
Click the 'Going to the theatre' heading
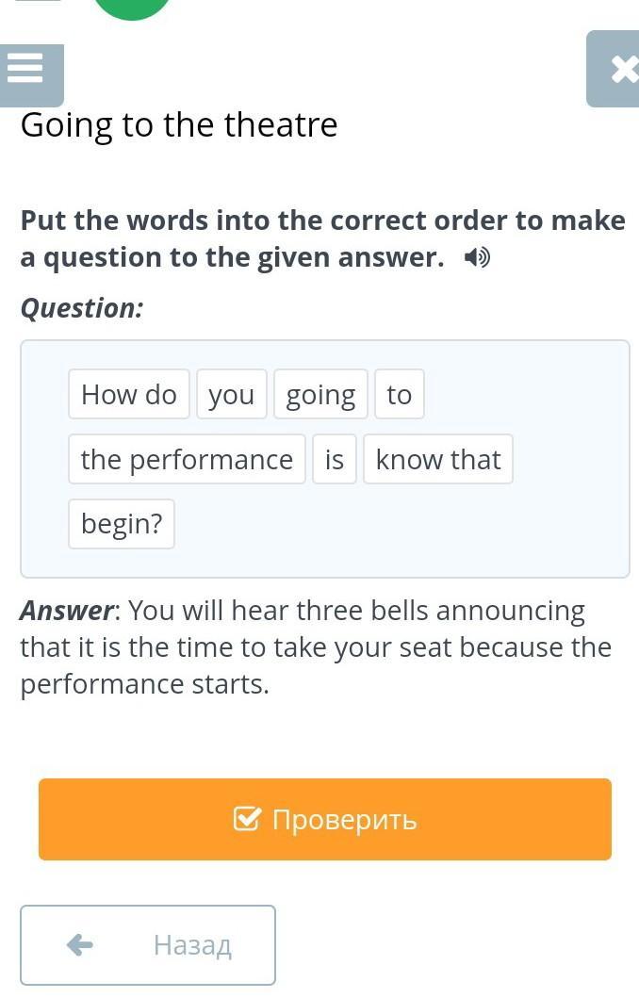[179, 124]
